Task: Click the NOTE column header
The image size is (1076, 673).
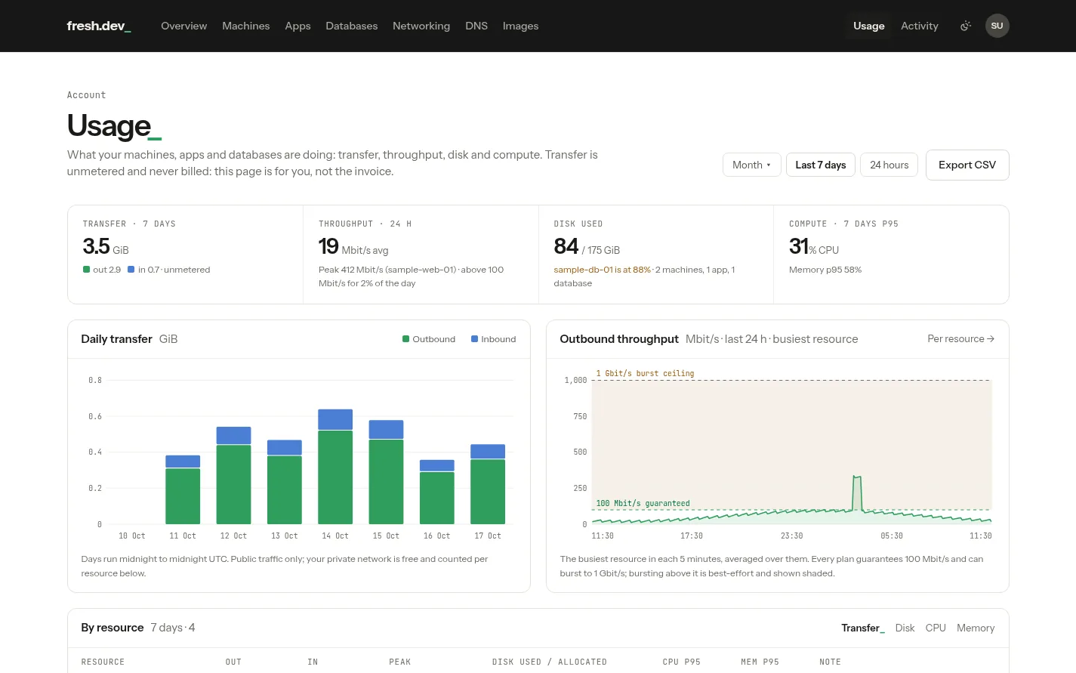Action: coord(830,662)
